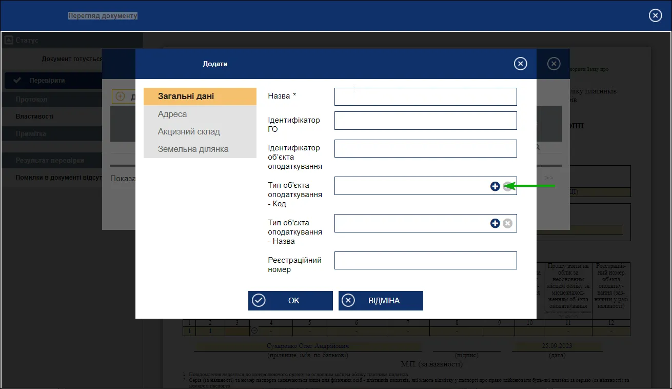Screen dimensions: 672x389
Task: Open the Акцизний склад tab
Action: coord(200,131)
